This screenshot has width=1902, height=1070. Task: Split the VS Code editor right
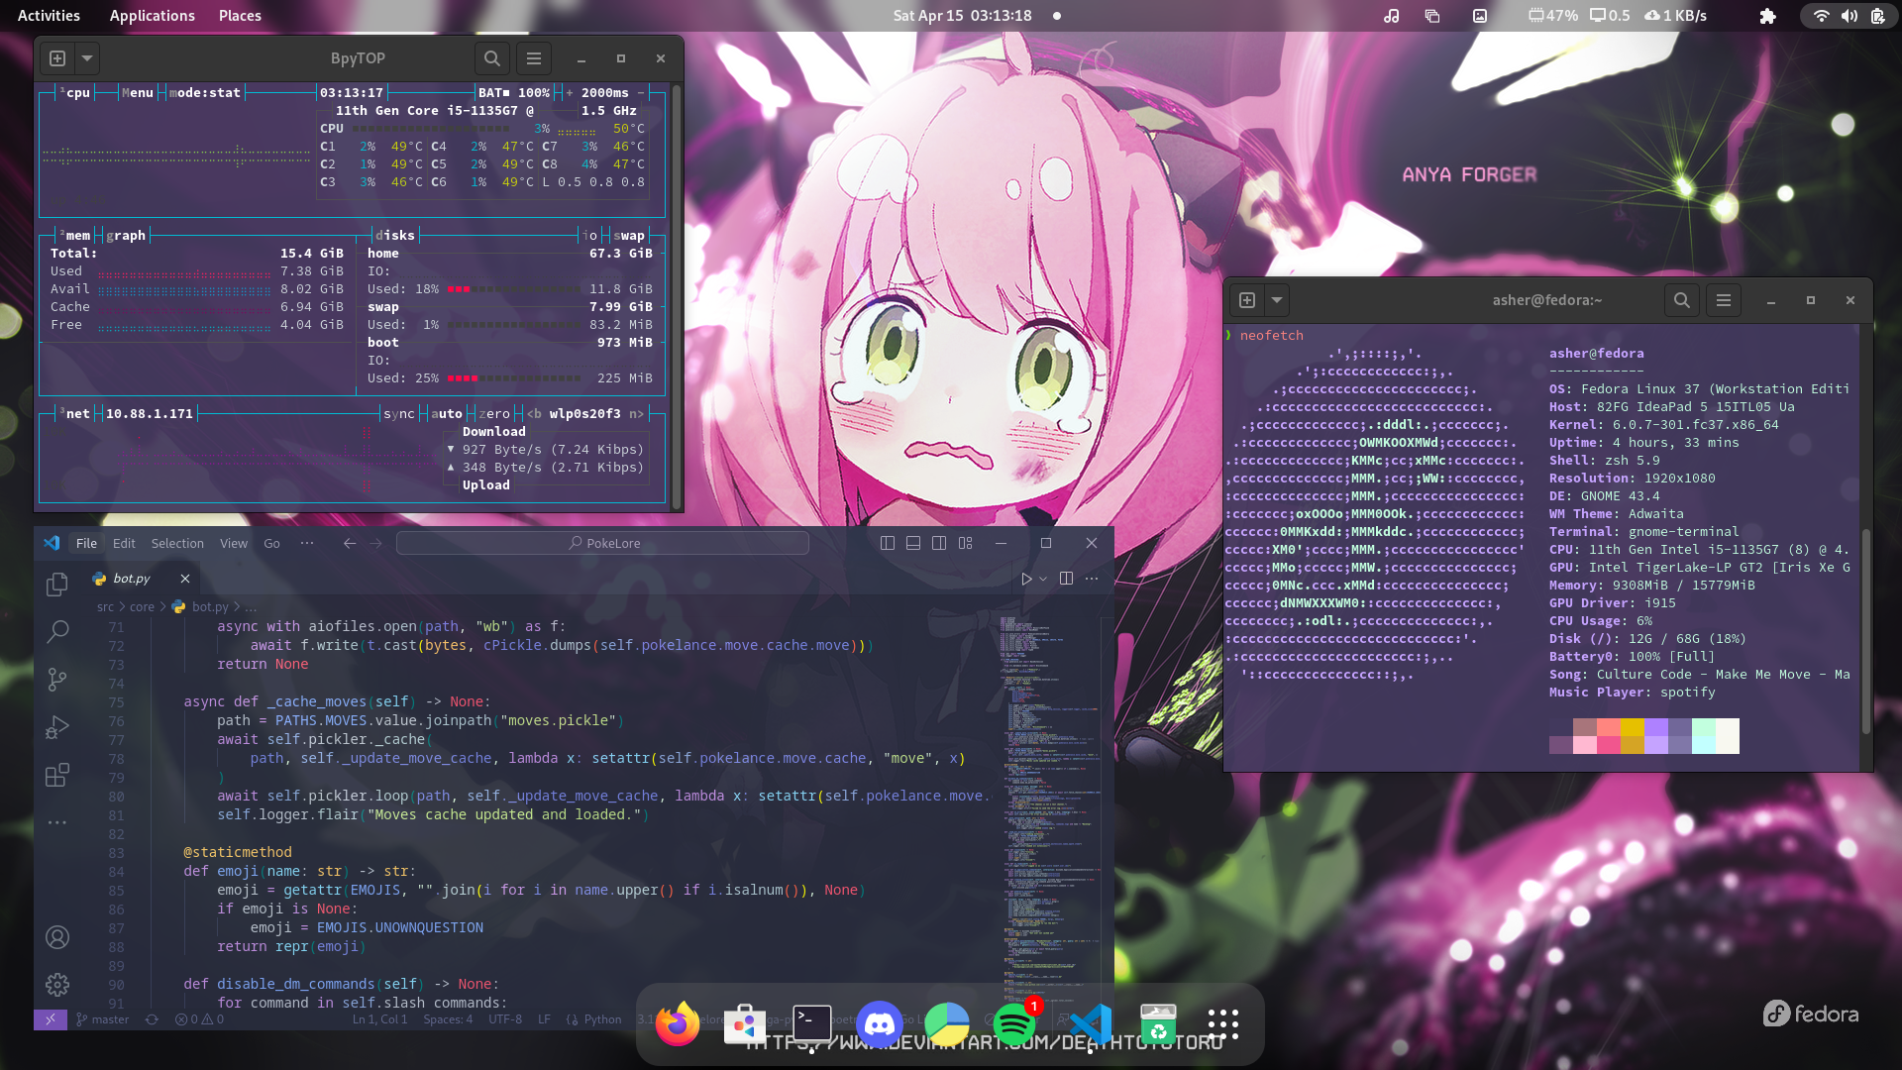pos(1066,579)
